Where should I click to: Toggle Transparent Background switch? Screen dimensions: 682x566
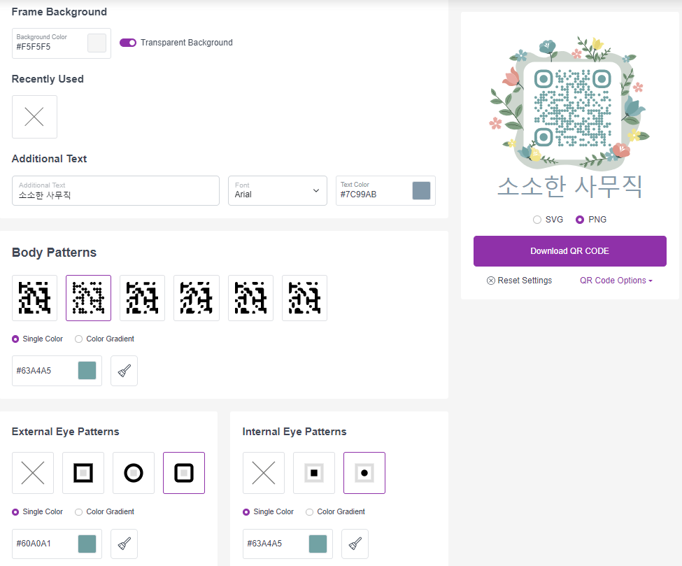[128, 43]
